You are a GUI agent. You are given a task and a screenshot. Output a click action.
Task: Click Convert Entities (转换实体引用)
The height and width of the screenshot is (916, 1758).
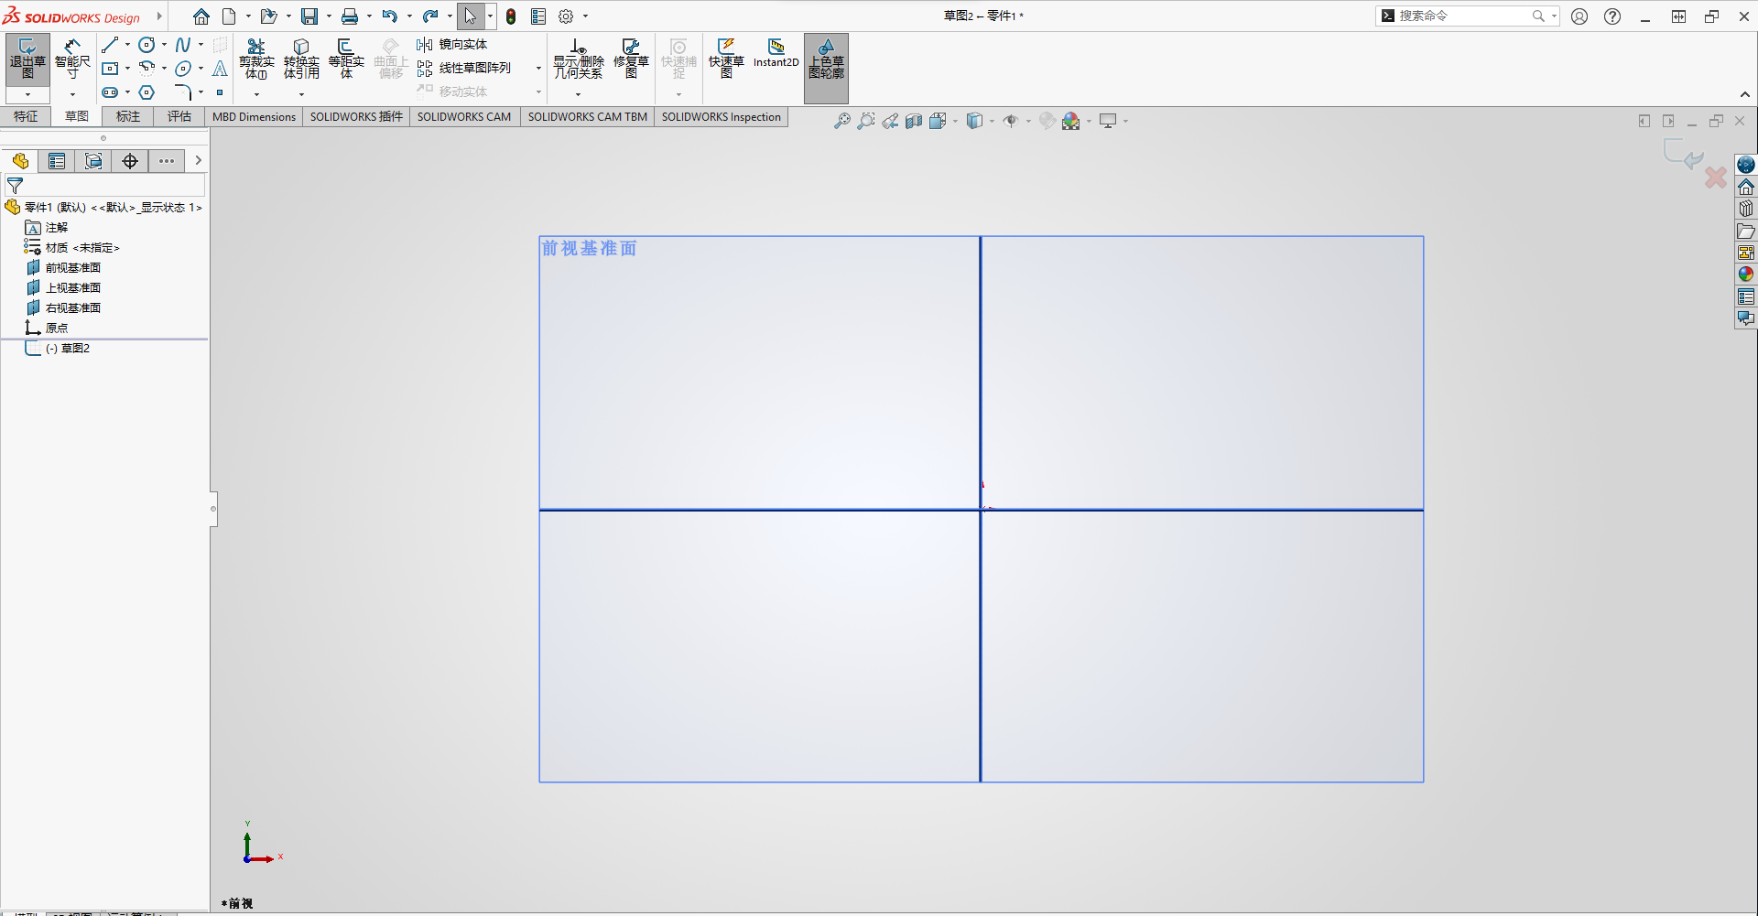tap(301, 59)
